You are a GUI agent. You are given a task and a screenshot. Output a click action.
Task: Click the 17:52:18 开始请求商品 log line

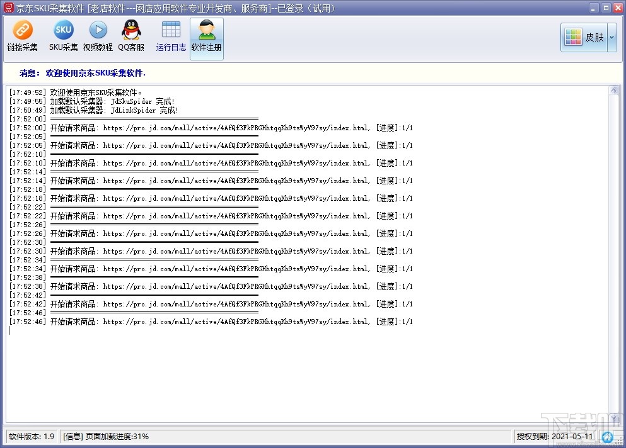coord(211,198)
